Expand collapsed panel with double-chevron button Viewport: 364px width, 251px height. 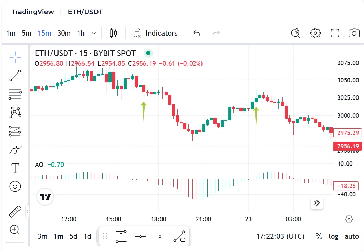point(317,203)
